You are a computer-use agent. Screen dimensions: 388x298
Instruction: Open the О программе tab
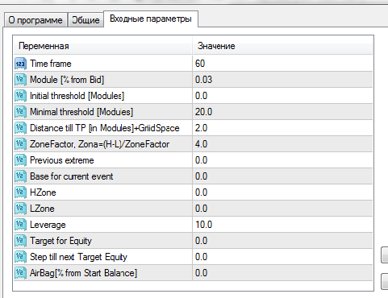tap(35, 20)
